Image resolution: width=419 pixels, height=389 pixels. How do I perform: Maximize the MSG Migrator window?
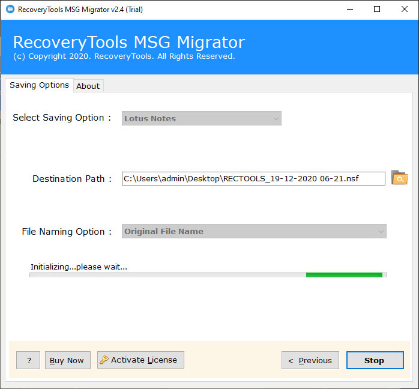[x=377, y=10]
